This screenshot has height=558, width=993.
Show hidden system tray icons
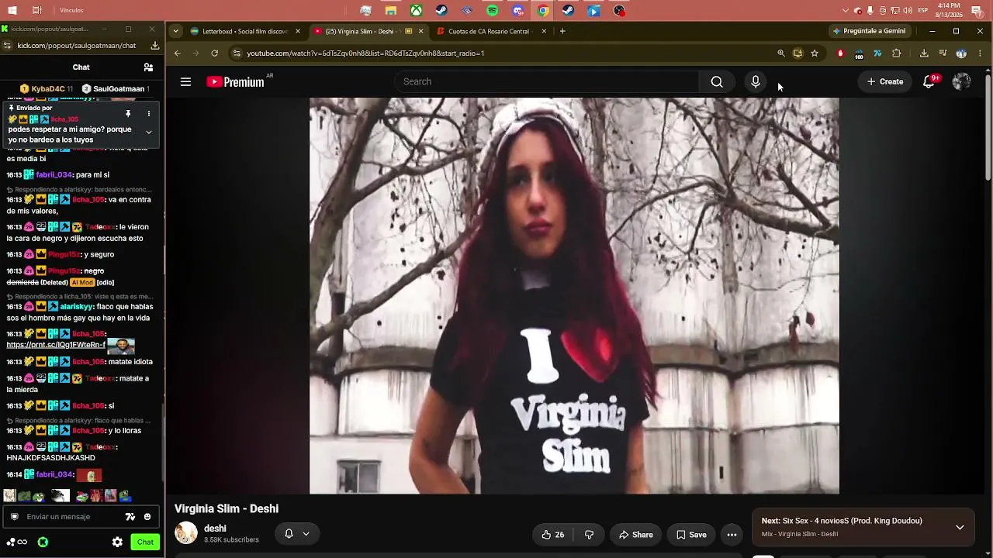tap(846, 11)
